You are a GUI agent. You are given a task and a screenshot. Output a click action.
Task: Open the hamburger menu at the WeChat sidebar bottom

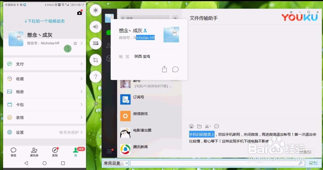click(x=109, y=152)
